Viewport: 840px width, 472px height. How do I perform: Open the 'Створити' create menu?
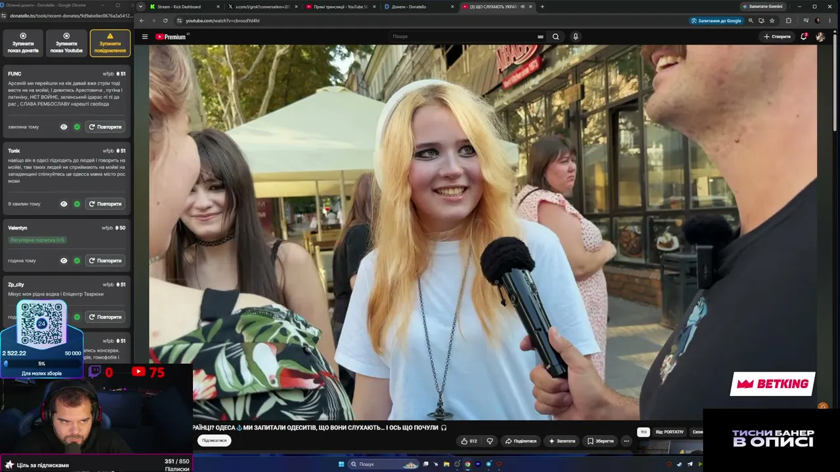(x=777, y=37)
